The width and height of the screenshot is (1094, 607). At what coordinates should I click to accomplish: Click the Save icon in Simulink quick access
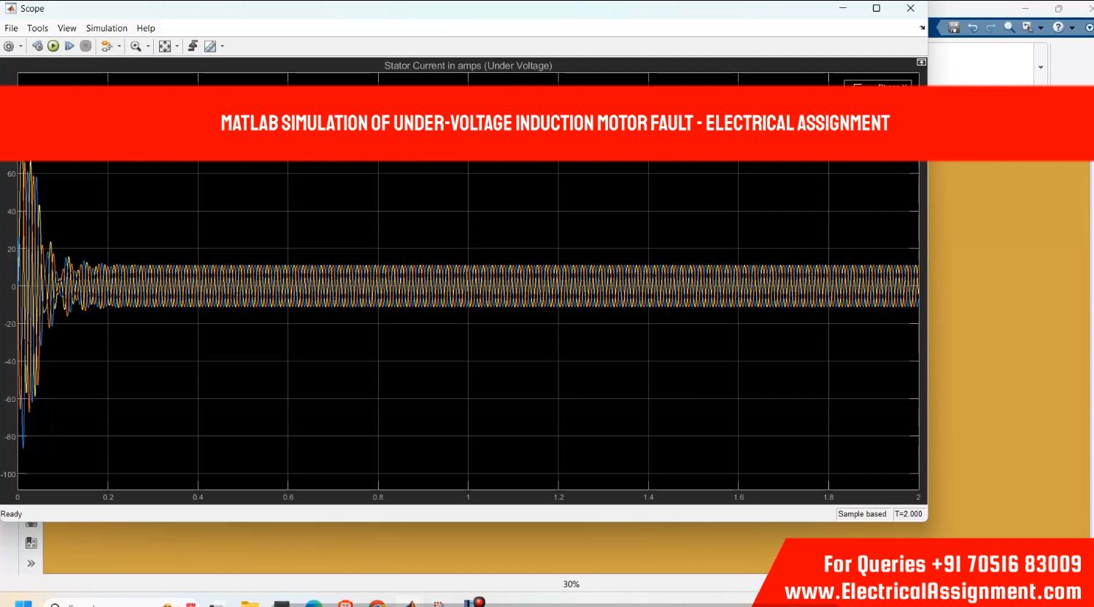953,28
